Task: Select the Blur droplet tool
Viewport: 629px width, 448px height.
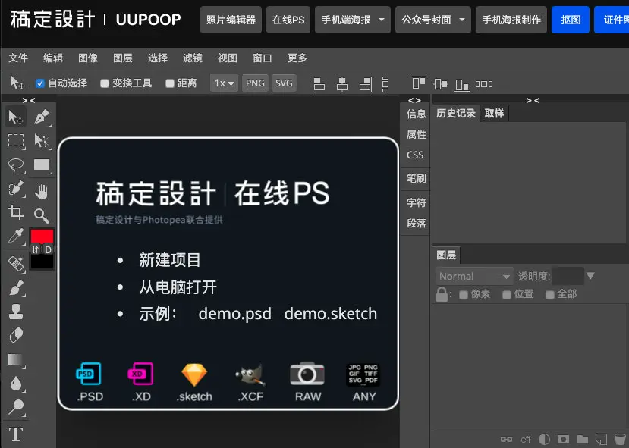Action: click(x=16, y=384)
